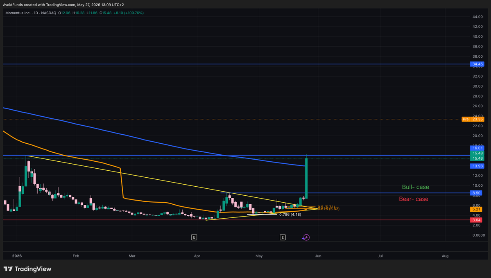Image resolution: width=491 pixels, height=278 pixels.
Task: Click the 0.618 (5.32) Fibonacci label
Action: click(328, 209)
